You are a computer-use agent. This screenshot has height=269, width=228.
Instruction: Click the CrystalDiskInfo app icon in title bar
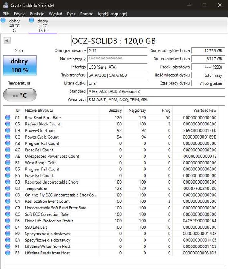[x=6, y=5]
